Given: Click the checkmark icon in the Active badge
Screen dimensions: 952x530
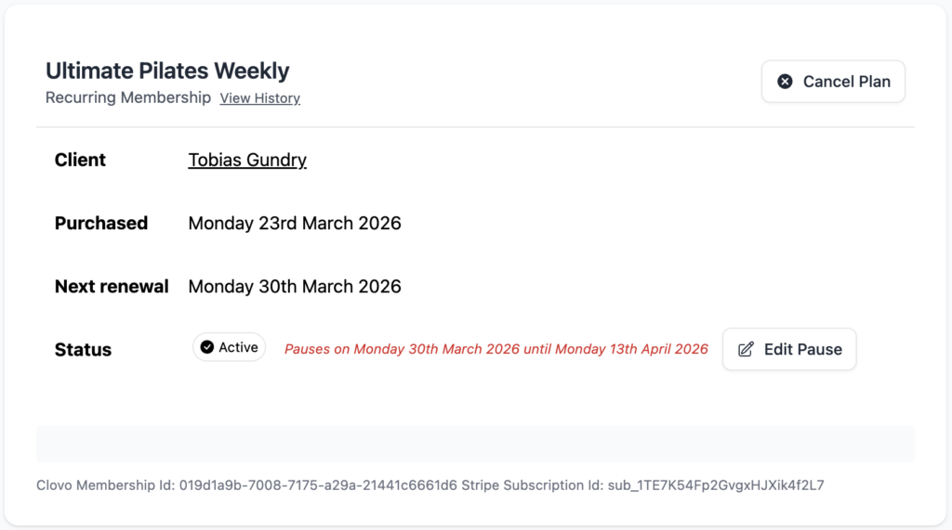Looking at the screenshot, I should pyautogui.click(x=207, y=347).
